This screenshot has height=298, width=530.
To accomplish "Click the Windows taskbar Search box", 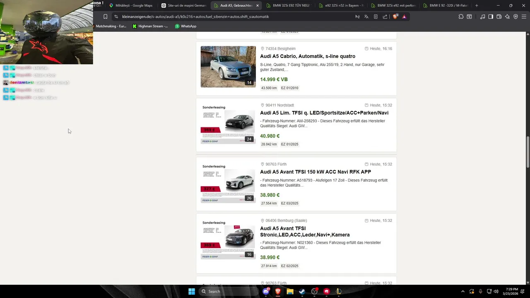I will point(229,291).
